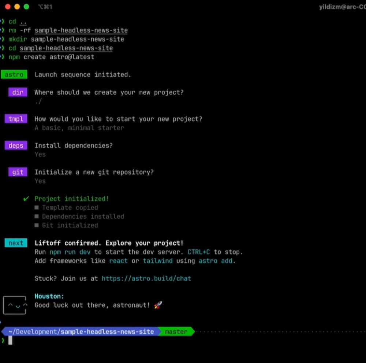This screenshot has width=366, height=363.
Task: Click the purple 'tmpl' badge
Action: click(x=16, y=119)
